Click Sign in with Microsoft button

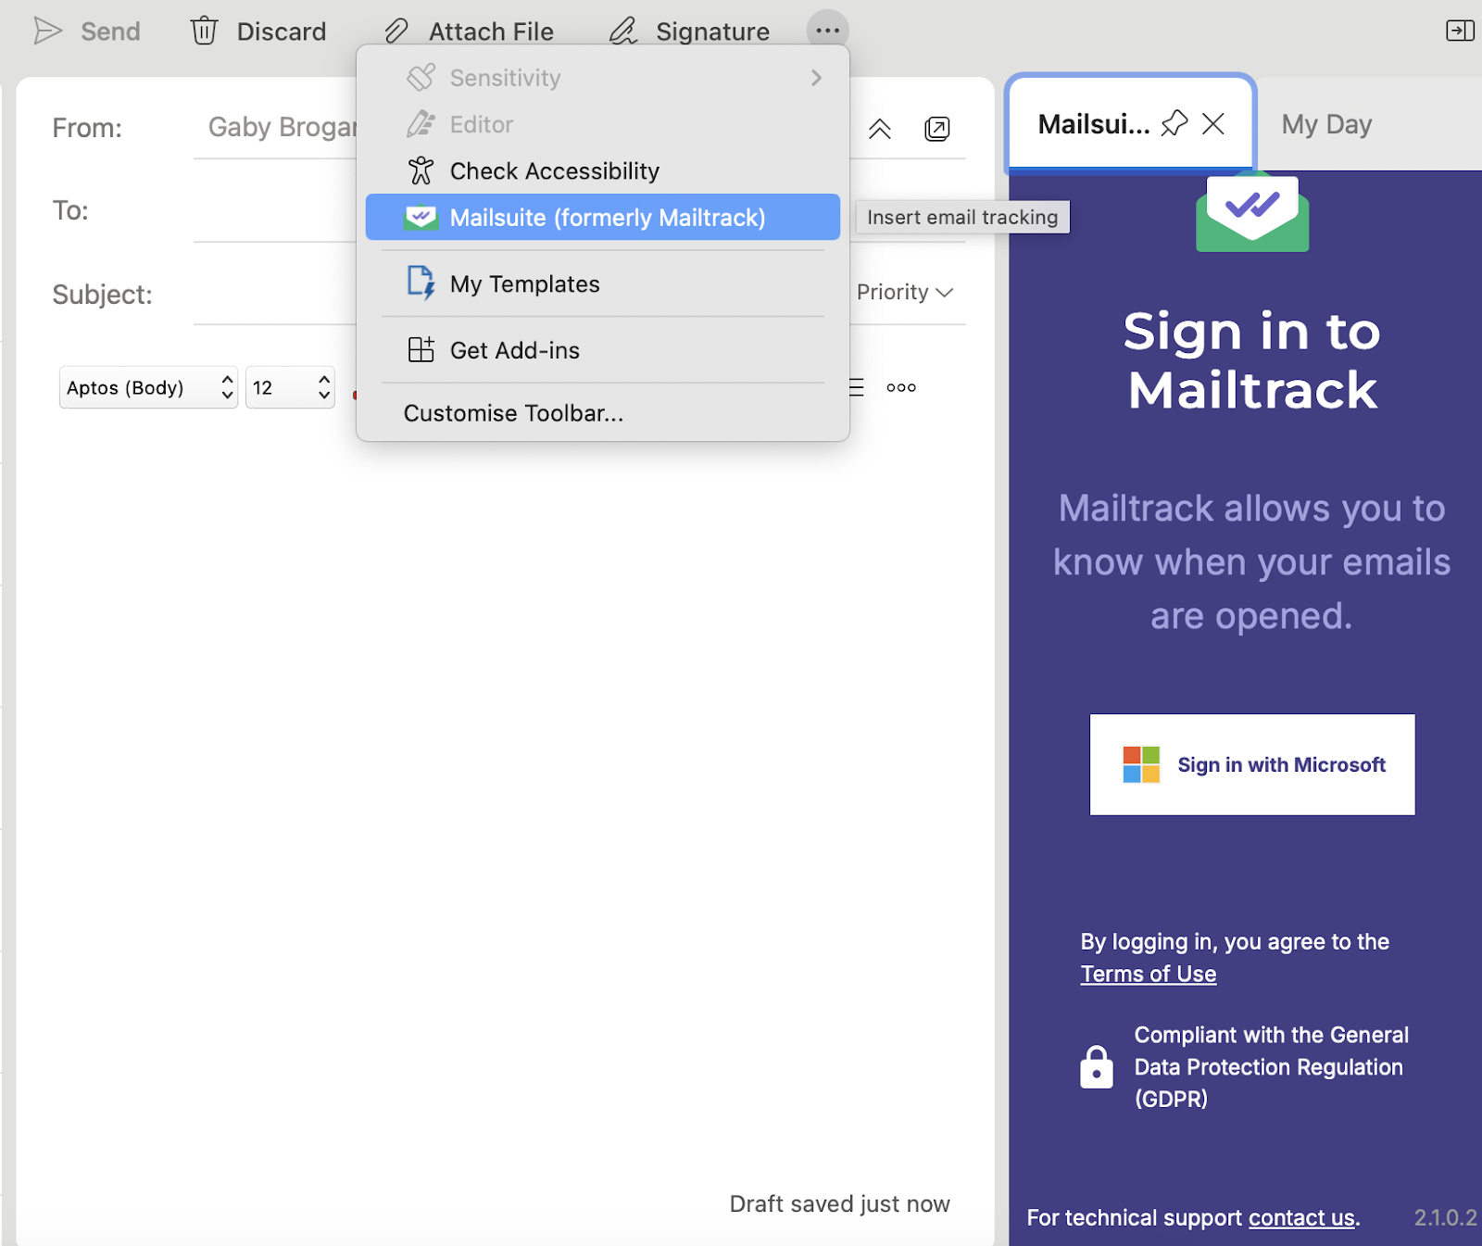pos(1252,764)
